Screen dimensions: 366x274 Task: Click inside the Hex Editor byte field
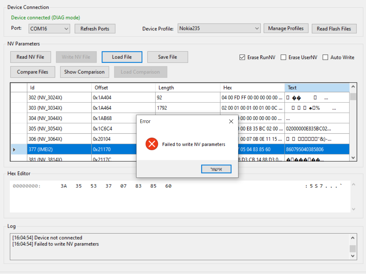[116, 186]
